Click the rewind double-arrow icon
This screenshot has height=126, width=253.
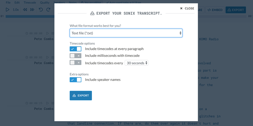pyautogui.click(x=25, y=10)
